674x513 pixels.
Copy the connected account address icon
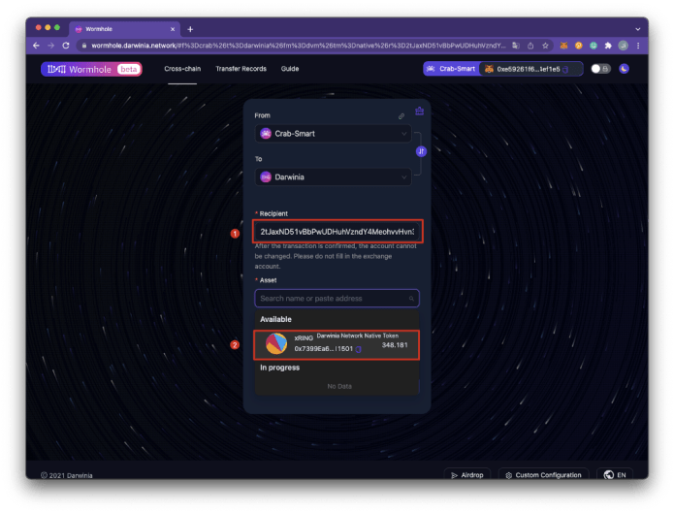[565, 69]
